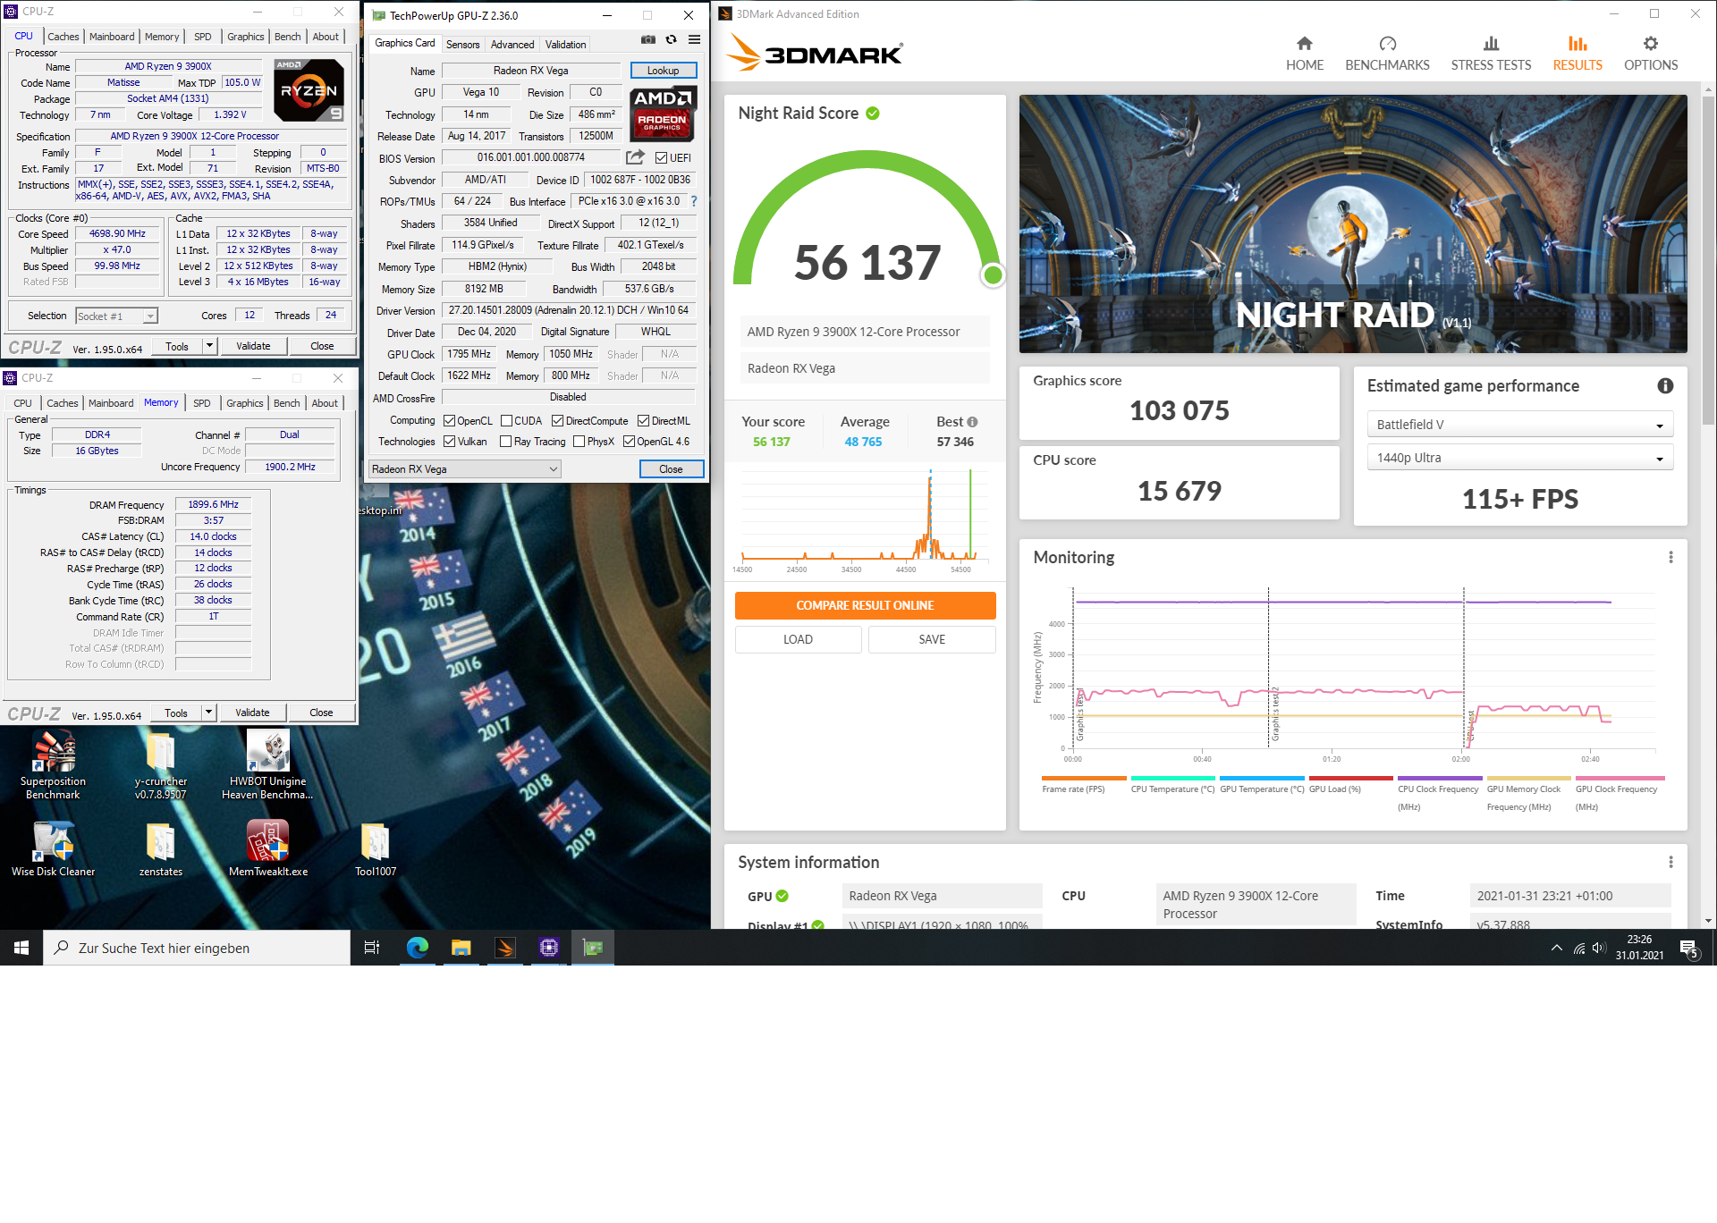Open the RESULTS section in 3DMark
Screen dimensions: 1717x1223
pos(1577,54)
